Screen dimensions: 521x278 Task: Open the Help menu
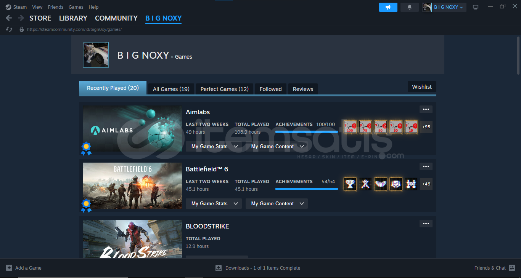(93, 7)
